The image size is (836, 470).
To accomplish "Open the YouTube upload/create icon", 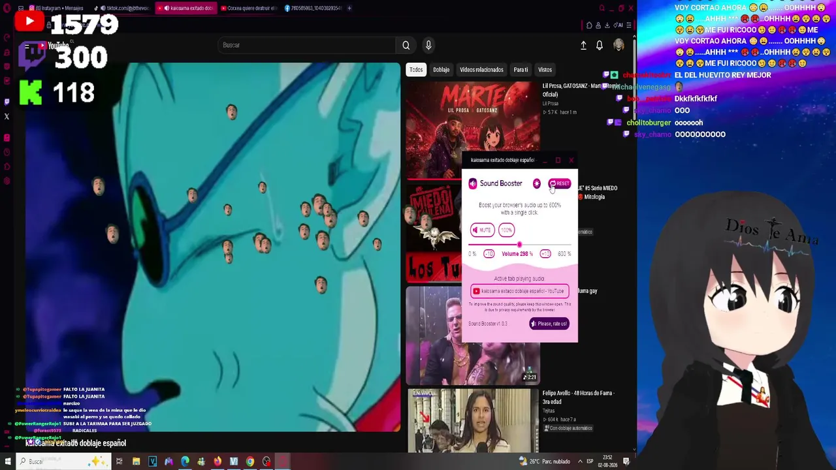I will pos(583,45).
